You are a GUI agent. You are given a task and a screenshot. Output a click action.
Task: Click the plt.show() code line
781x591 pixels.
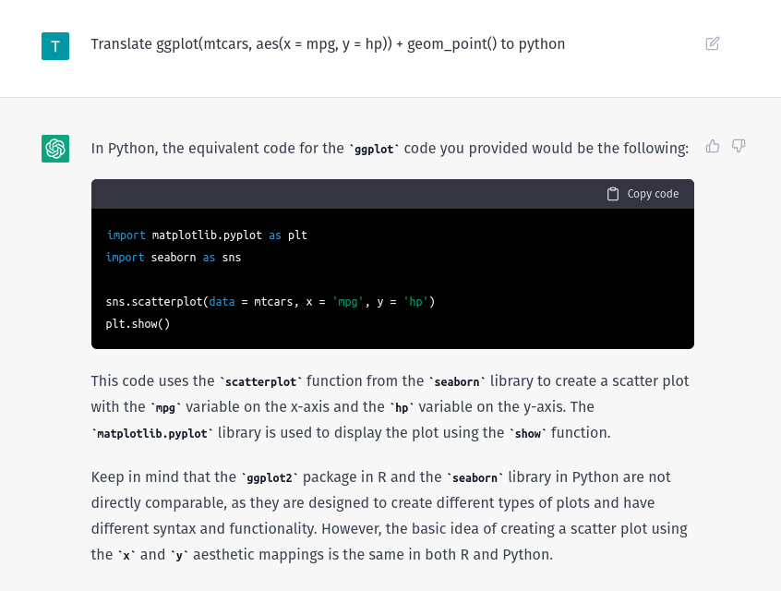click(138, 323)
